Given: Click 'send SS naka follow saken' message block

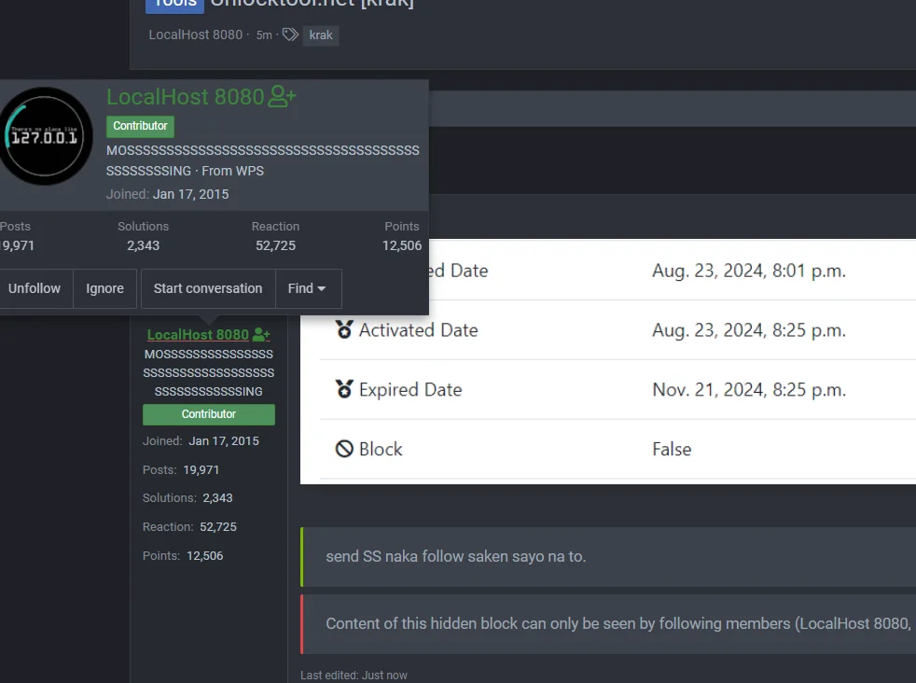Looking at the screenshot, I should click(608, 557).
